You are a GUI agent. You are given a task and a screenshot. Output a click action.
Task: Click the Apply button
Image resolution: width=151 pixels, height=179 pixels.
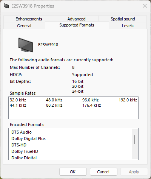tap(134, 172)
